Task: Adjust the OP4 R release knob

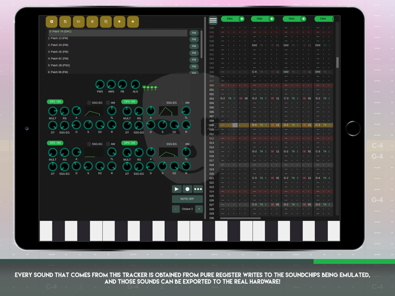Action: point(186,166)
